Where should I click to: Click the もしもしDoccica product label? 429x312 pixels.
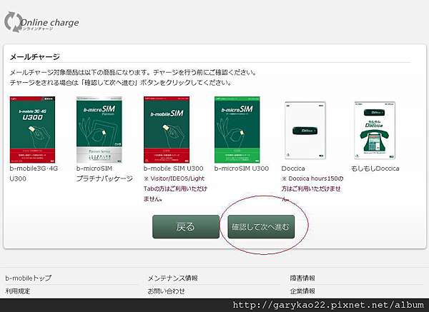[x=375, y=168]
